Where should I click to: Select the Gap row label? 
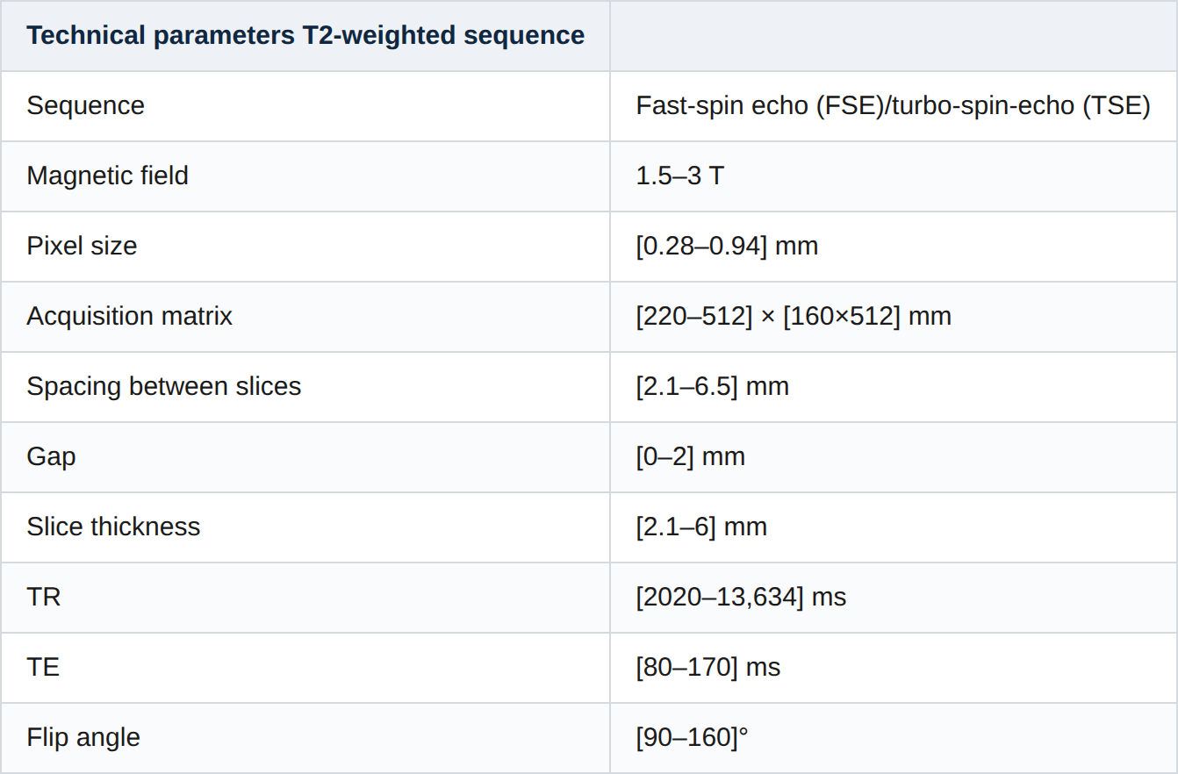51,456
